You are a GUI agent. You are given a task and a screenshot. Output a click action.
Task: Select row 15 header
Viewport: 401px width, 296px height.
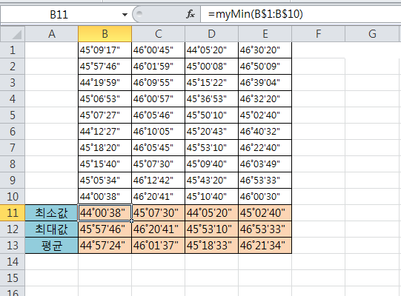coord(13,277)
